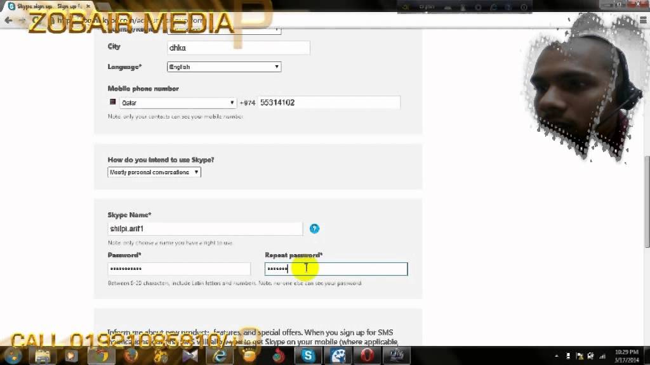Go back using the browser back arrow

click(8, 20)
